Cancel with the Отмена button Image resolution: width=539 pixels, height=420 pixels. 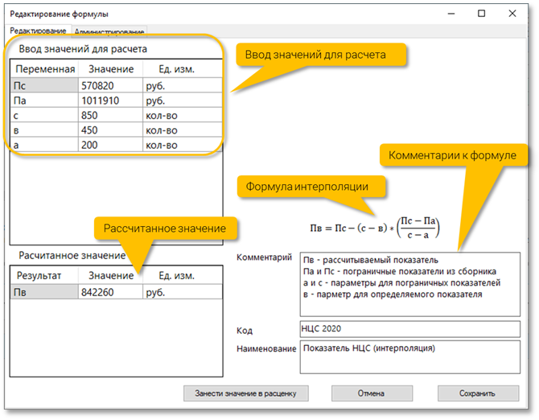click(372, 393)
